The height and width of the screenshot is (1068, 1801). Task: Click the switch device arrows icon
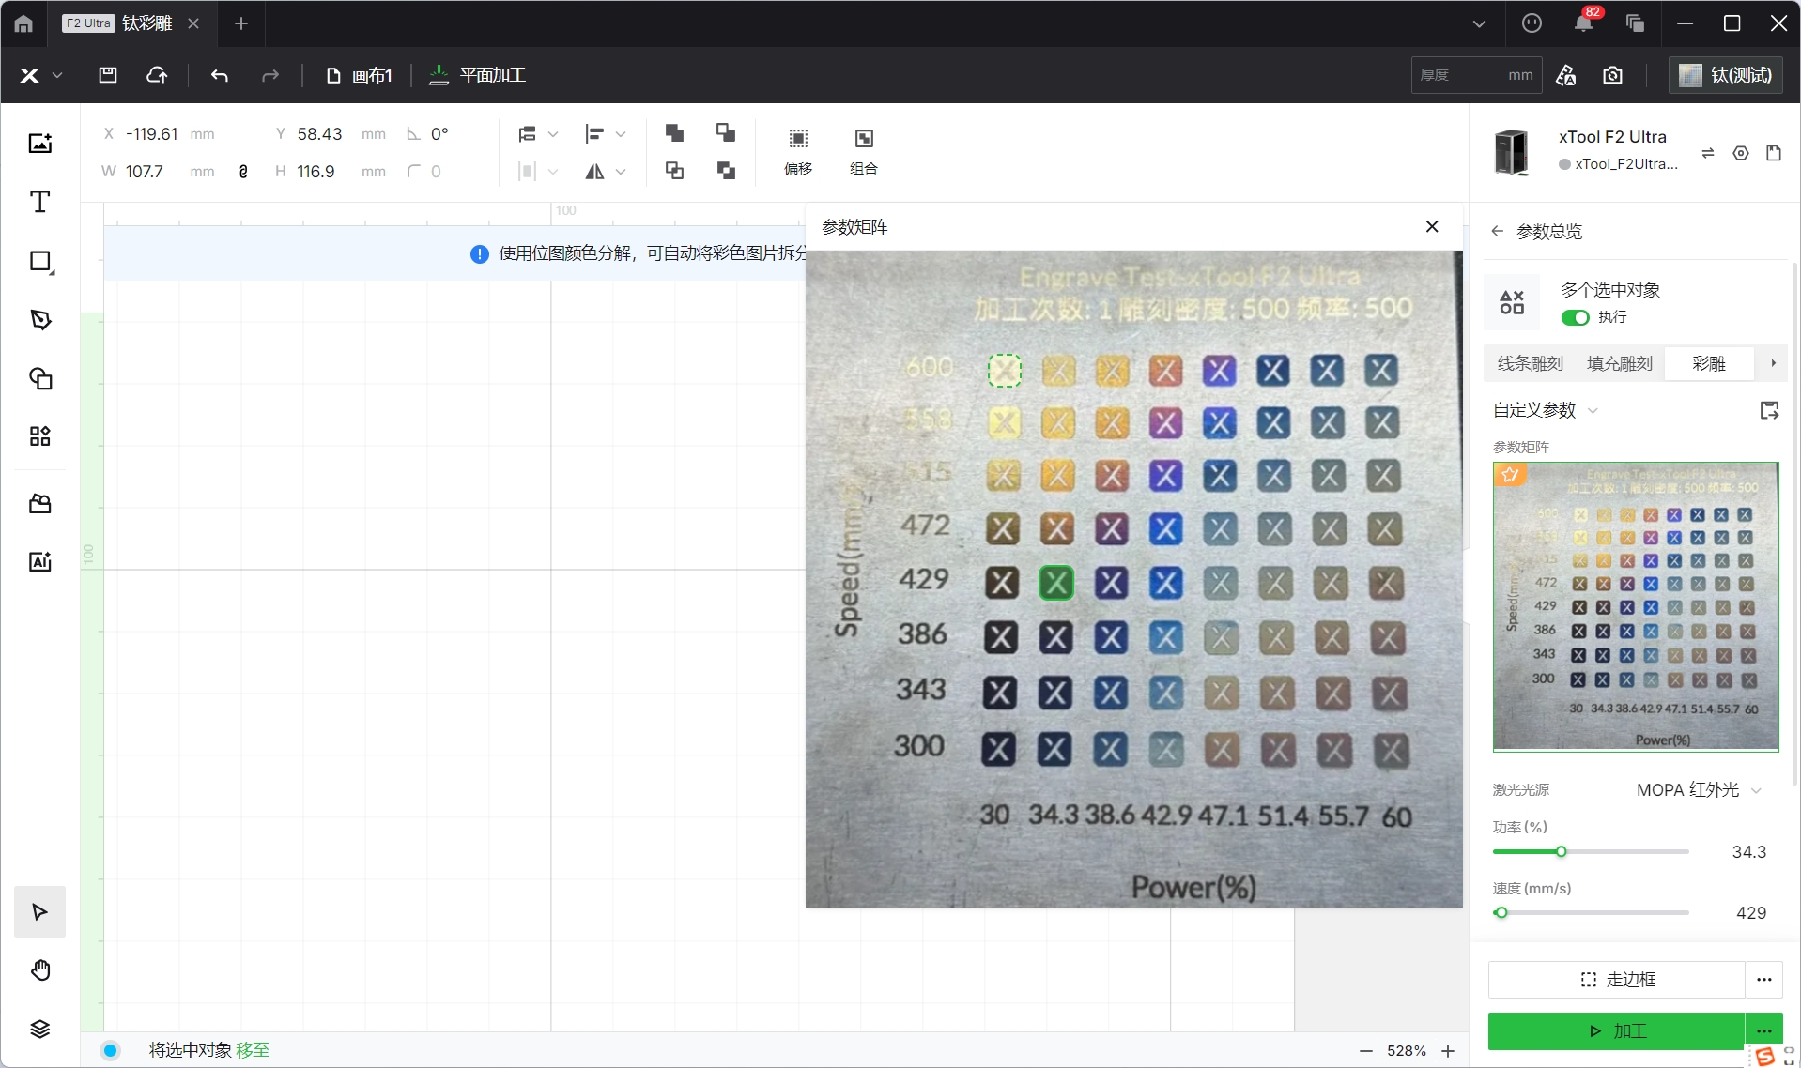coord(1708,153)
